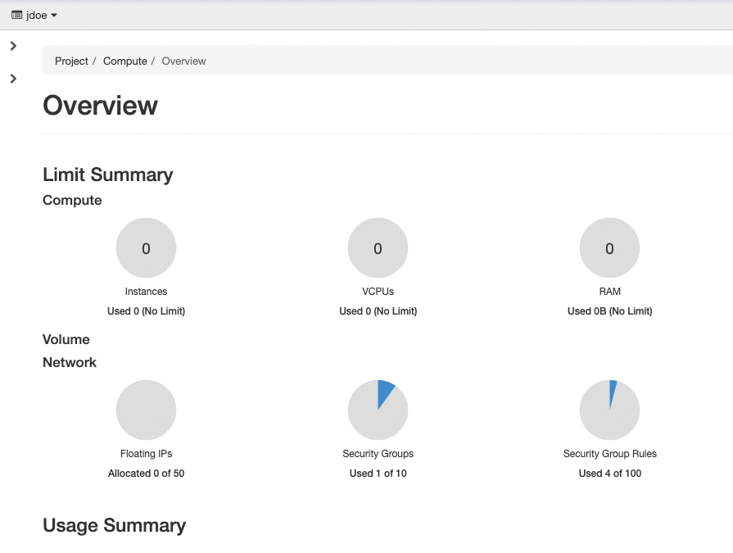Open Compute from the breadcrumb trail
The image size is (733, 553).
point(124,61)
